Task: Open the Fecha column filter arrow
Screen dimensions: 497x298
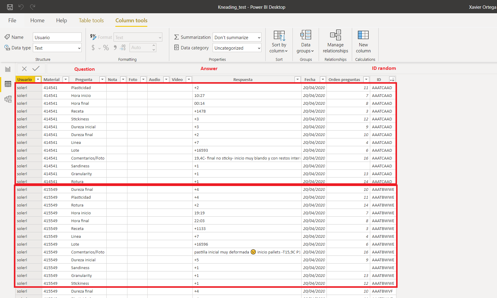Action: 323,79
